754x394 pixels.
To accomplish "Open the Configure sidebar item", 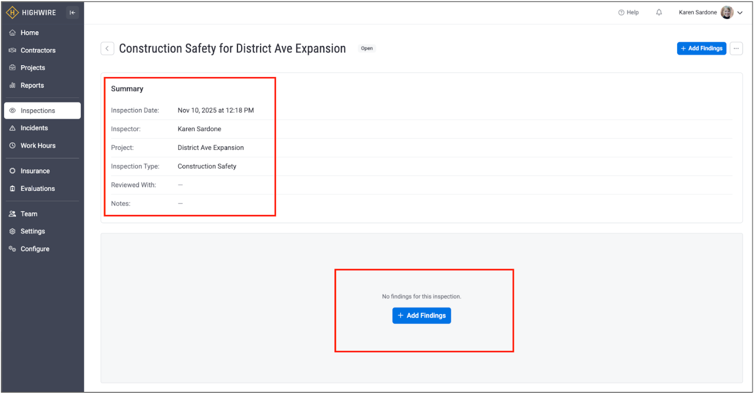I will 35,249.
